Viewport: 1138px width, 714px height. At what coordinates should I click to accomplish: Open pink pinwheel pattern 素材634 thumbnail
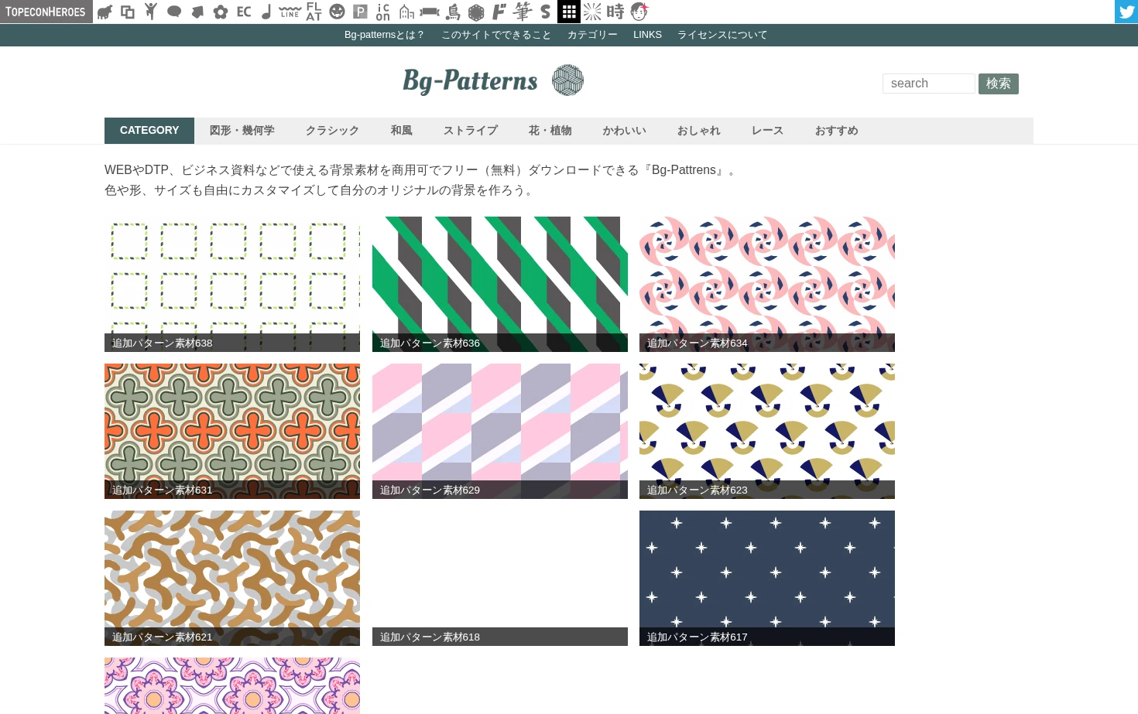click(x=767, y=284)
